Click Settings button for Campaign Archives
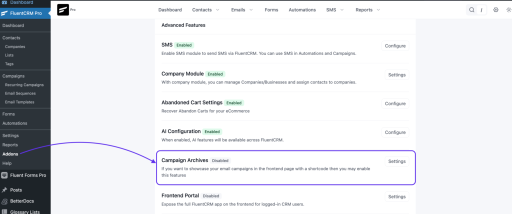512x214 pixels. [x=396, y=161]
